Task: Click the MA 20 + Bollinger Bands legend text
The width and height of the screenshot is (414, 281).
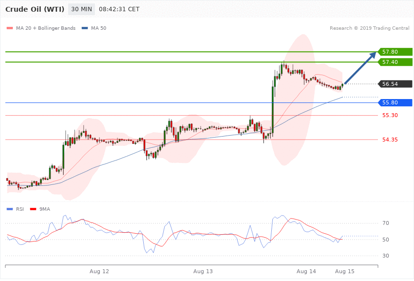Action: [x=46, y=28]
